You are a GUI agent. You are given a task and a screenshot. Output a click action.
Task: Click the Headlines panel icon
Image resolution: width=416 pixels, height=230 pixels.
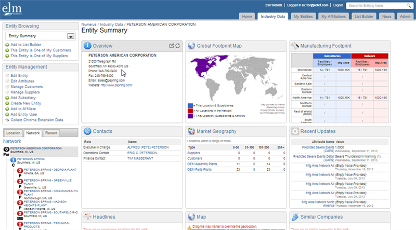click(87, 217)
